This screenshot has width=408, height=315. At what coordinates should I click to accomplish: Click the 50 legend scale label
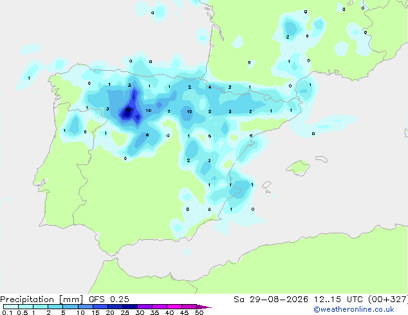[x=199, y=312]
